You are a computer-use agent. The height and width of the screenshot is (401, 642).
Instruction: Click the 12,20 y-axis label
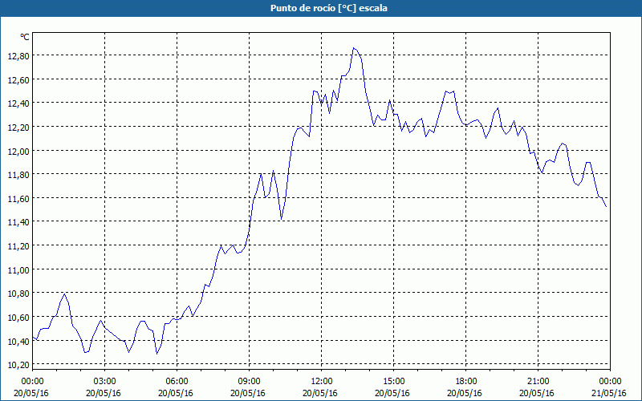18,128
